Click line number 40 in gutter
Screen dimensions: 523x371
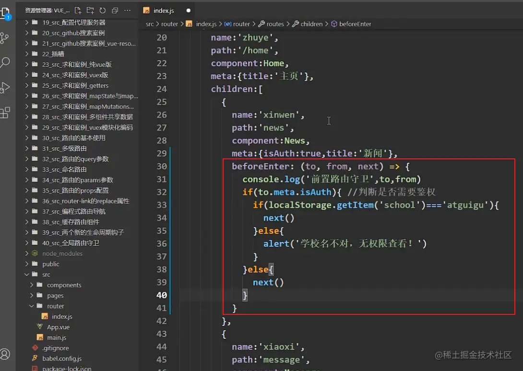point(162,295)
